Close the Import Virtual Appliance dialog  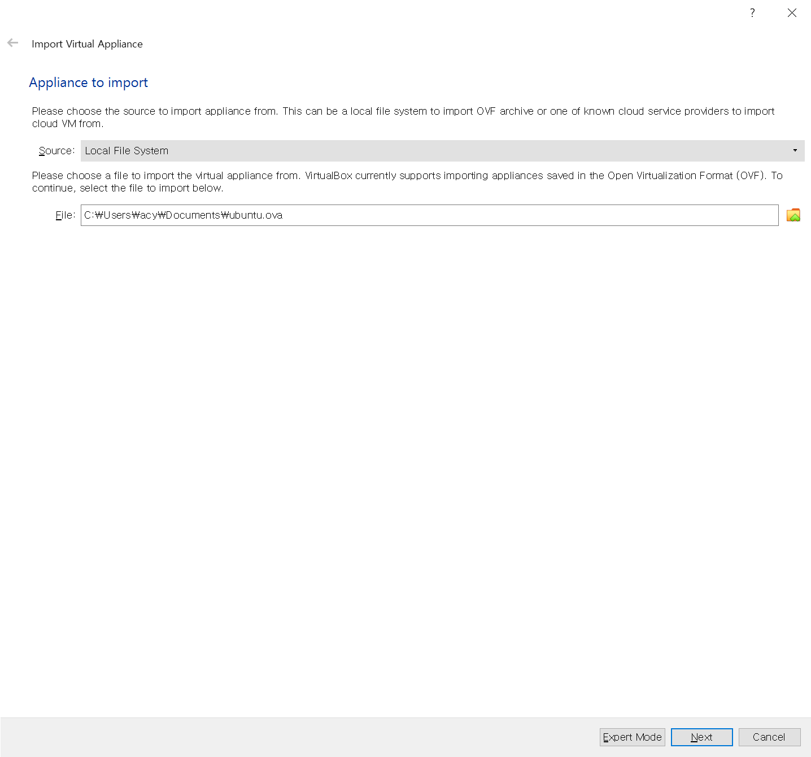[792, 12]
